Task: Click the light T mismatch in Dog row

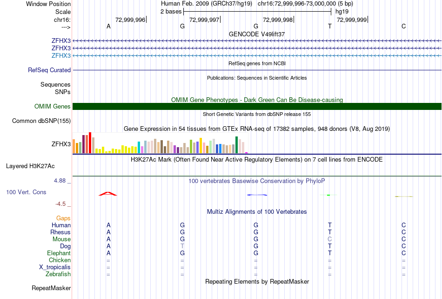Action: click(x=182, y=246)
